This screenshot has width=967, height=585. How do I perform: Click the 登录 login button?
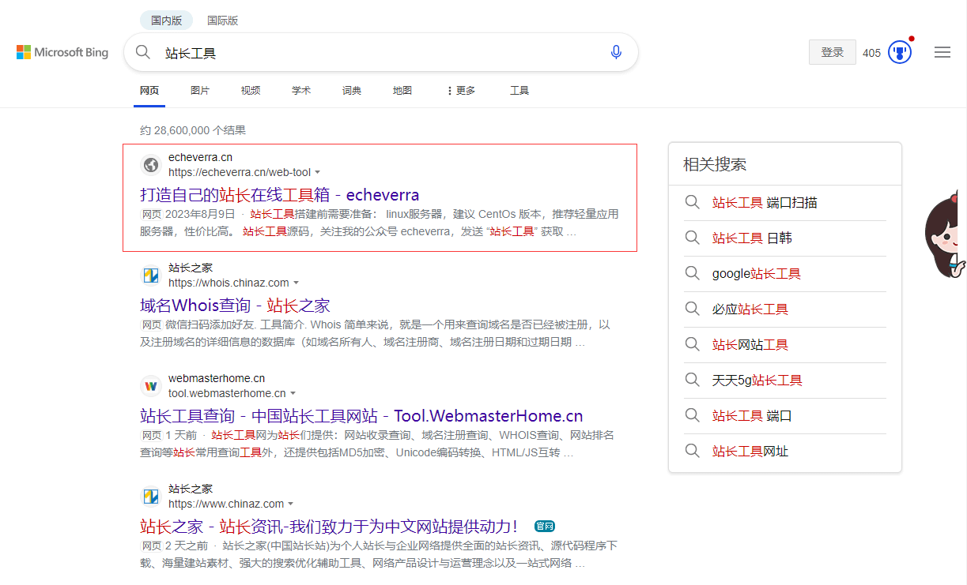tap(832, 53)
